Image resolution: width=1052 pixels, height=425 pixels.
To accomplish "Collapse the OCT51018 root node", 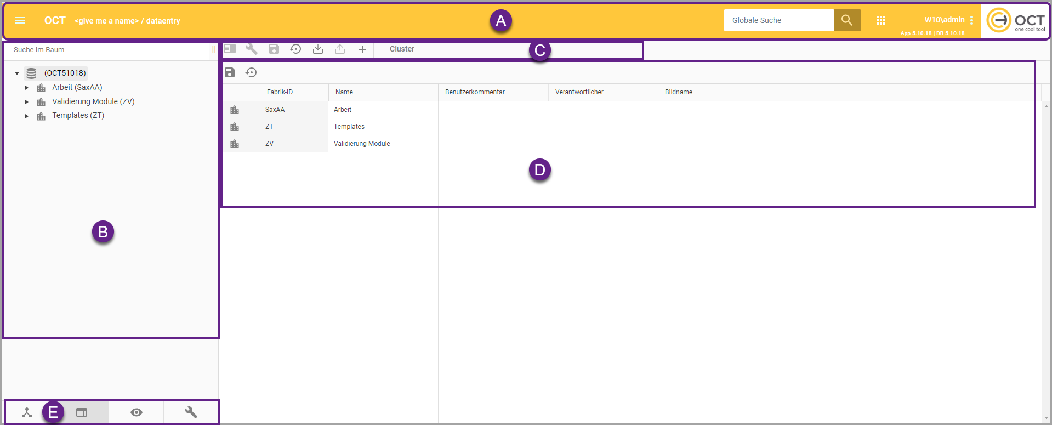I will [x=17, y=73].
